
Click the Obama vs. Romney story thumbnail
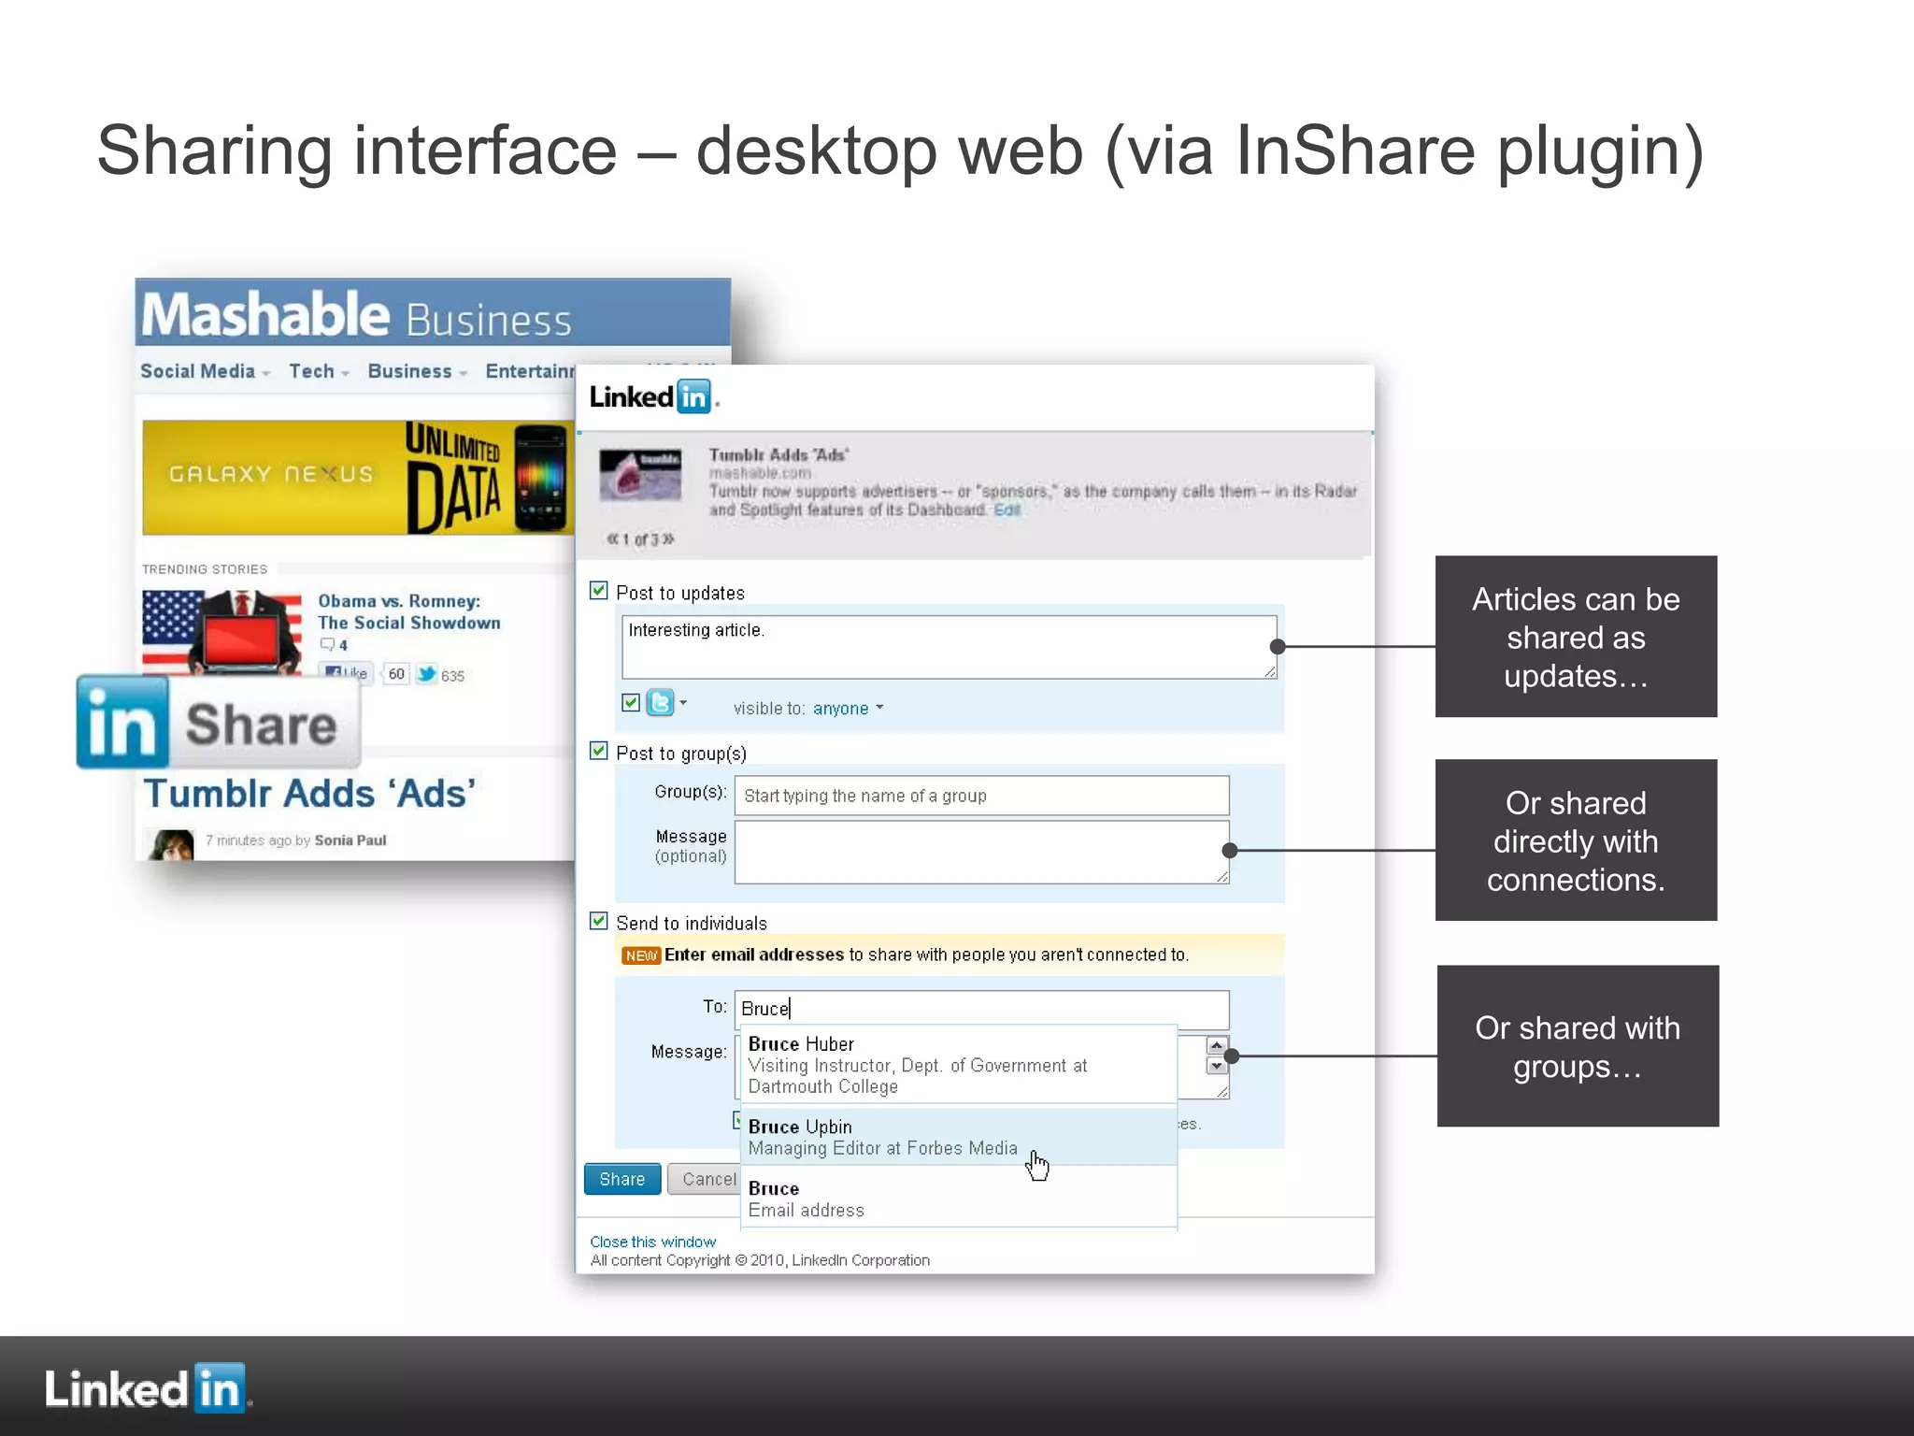222,632
